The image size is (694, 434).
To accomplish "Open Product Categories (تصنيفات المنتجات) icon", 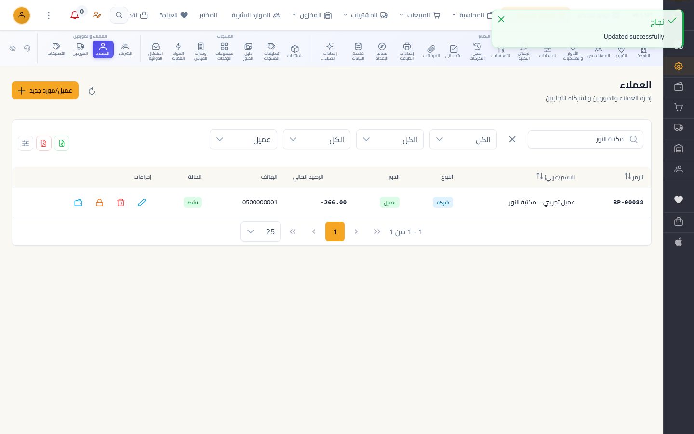I will (271, 51).
